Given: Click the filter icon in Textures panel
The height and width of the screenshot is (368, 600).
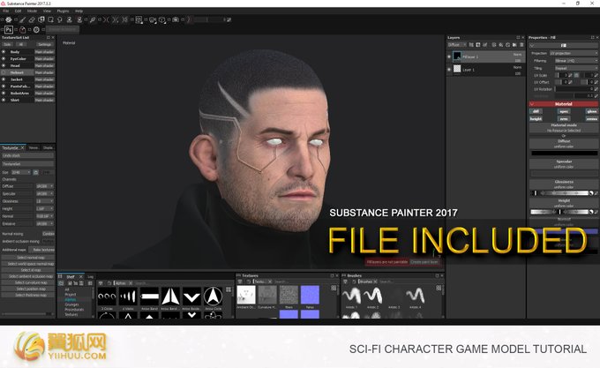Looking at the screenshot, I should click(240, 282).
